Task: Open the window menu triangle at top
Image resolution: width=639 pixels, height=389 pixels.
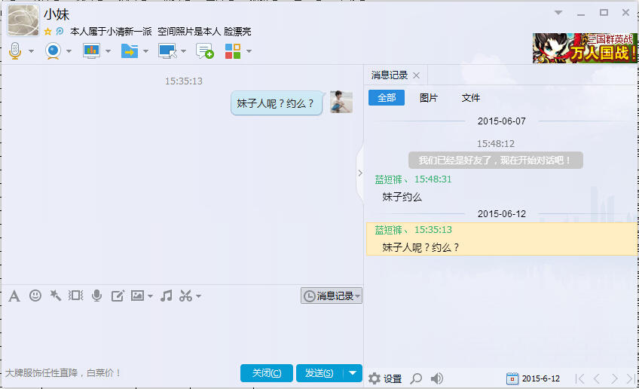Action: click(x=558, y=13)
